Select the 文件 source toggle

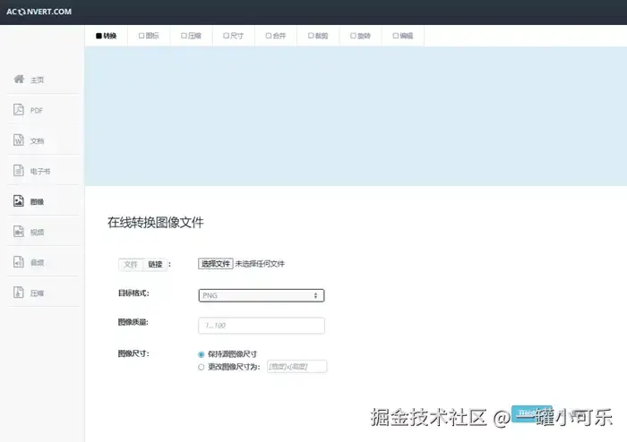click(131, 264)
